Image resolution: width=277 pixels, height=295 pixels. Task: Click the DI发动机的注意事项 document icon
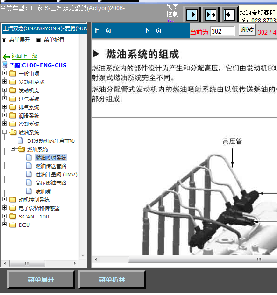coord(21,140)
